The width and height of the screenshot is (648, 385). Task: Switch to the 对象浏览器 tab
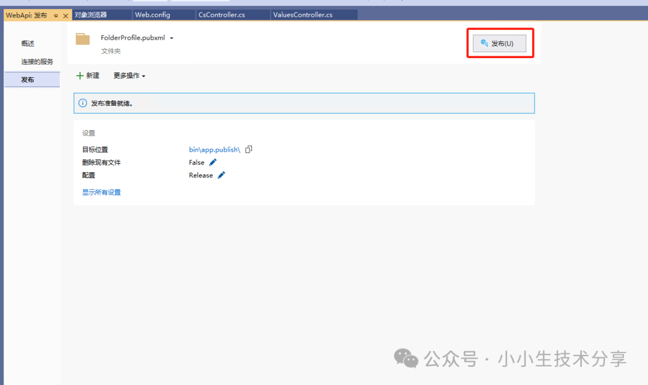(91, 15)
